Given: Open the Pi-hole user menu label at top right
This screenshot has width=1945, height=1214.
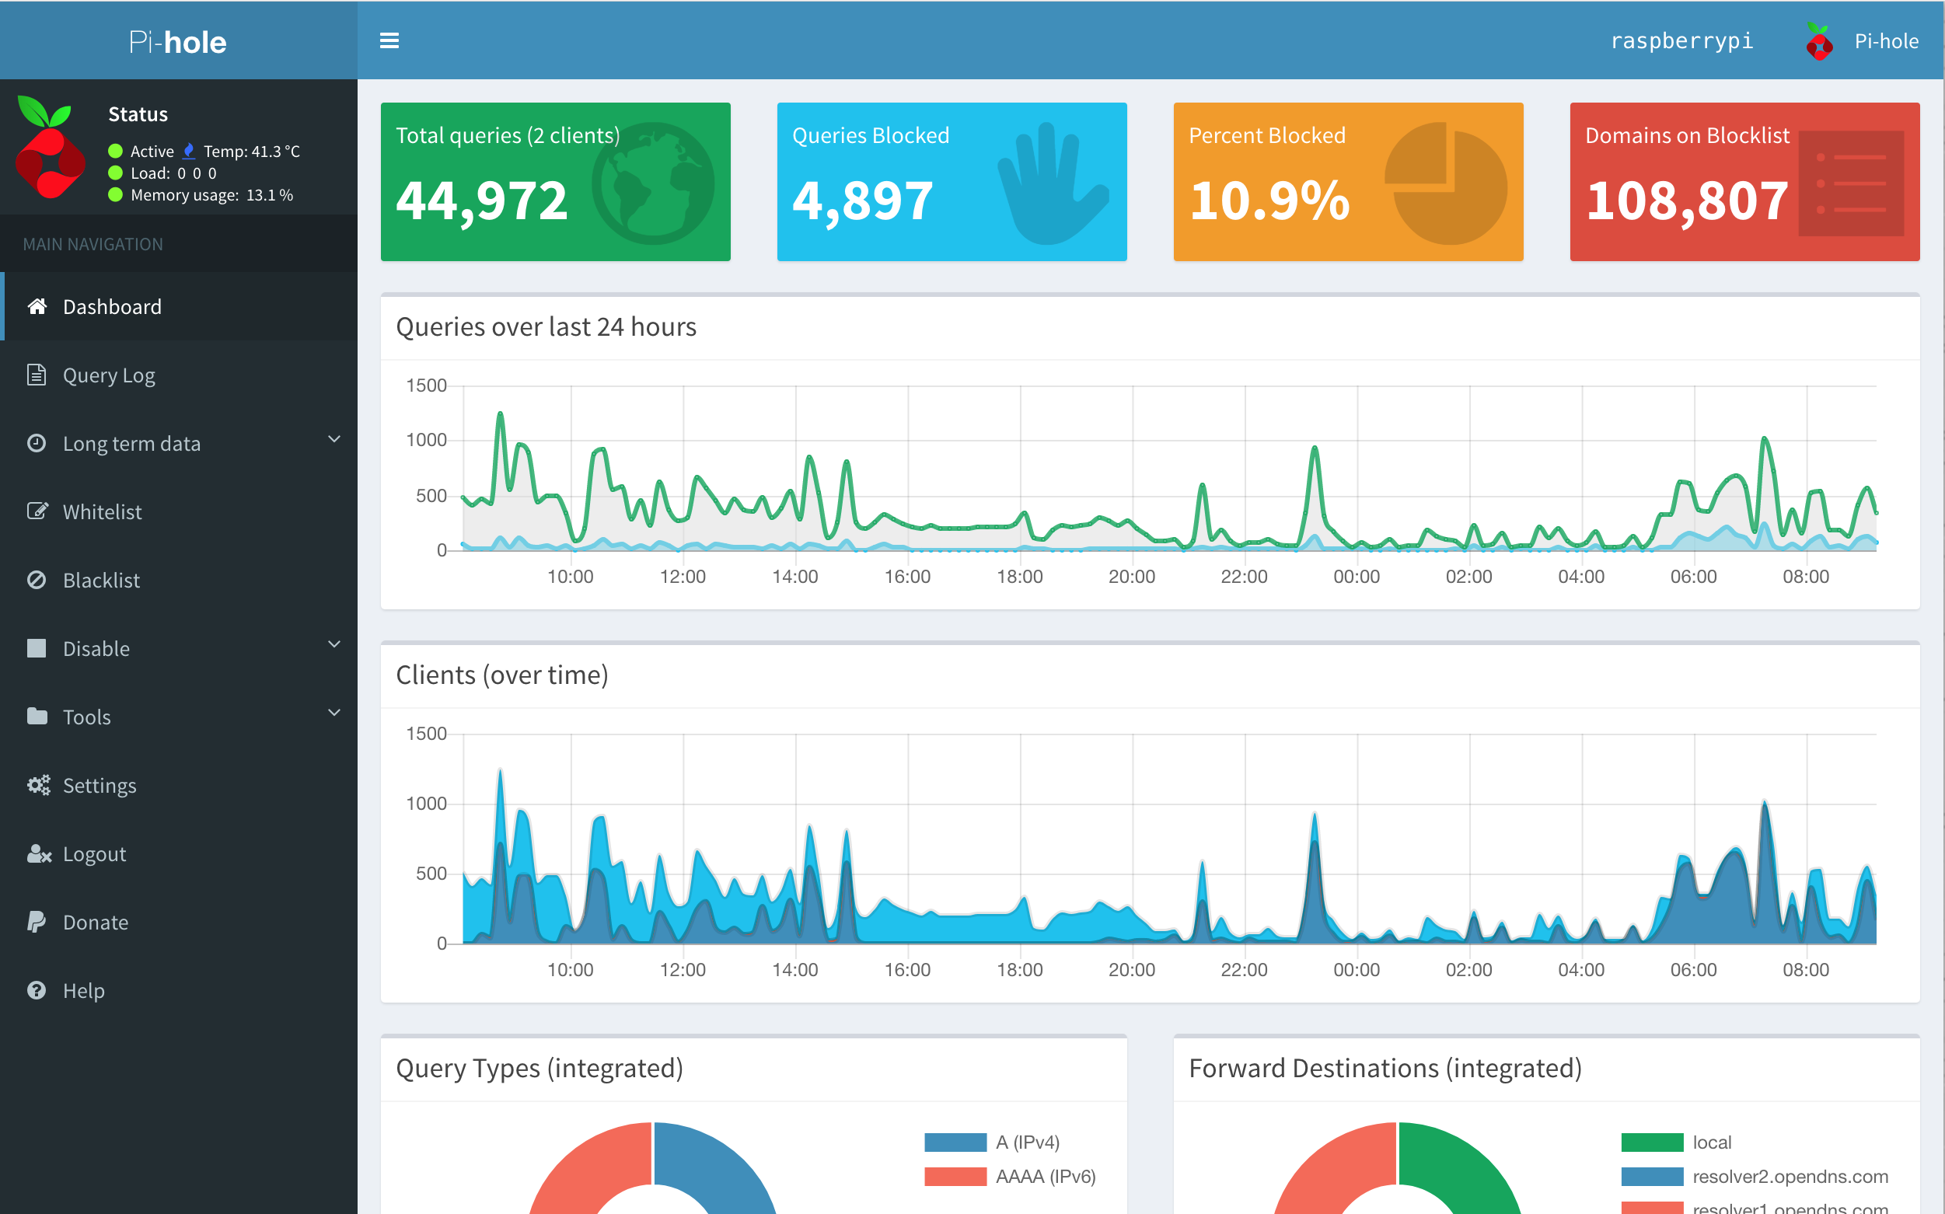Looking at the screenshot, I should coord(1886,41).
